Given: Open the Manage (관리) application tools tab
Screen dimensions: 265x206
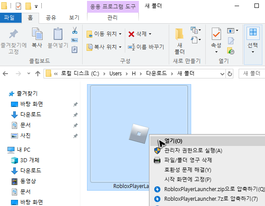Looking at the screenshot, I should 113,18.
